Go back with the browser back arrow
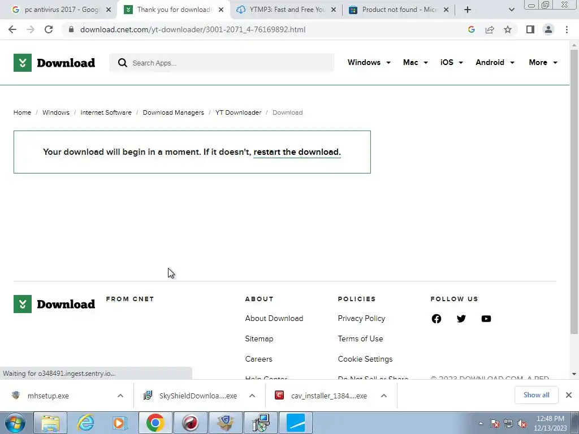 12,29
